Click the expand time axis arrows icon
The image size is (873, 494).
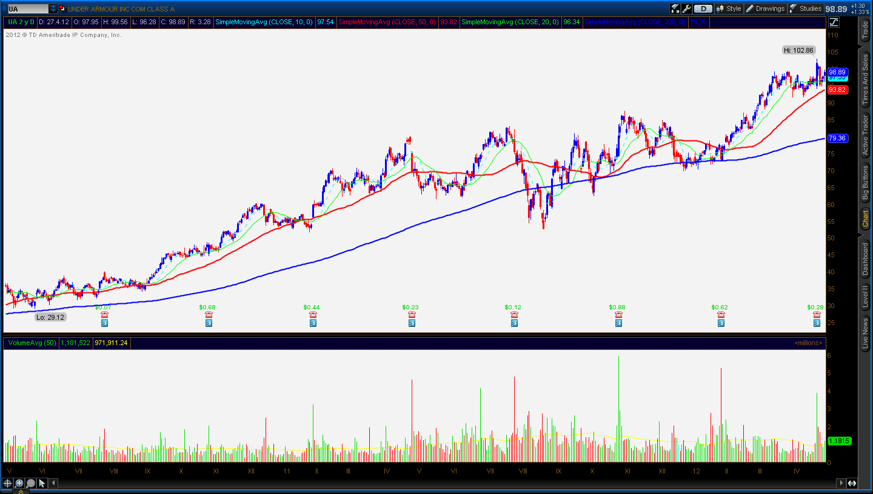tap(852, 483)
